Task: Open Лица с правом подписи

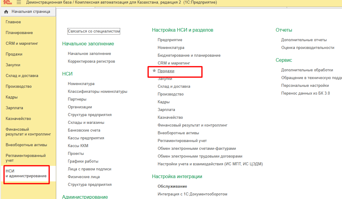Action: (x=89, y=169)
